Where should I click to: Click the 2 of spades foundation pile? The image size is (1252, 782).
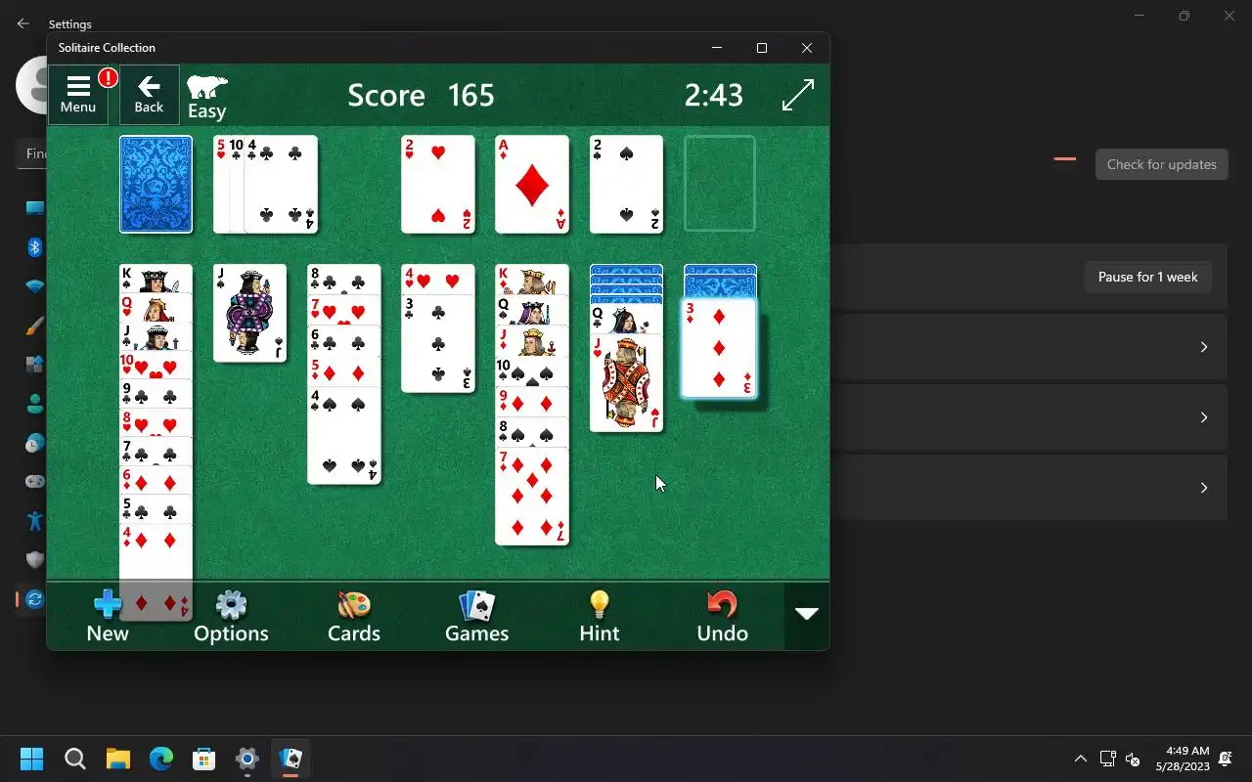click(626, 185)
